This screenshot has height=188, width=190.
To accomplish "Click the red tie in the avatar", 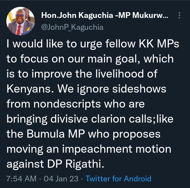I will click(19, 30).
